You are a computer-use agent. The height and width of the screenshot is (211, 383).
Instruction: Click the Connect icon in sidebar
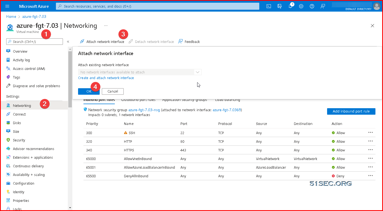[8, 114]
